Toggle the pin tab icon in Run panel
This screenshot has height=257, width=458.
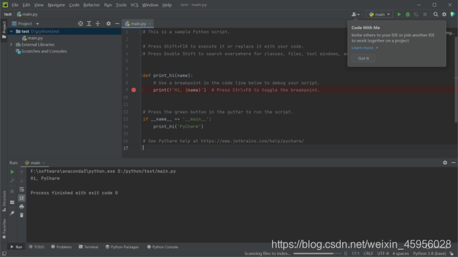12,213
